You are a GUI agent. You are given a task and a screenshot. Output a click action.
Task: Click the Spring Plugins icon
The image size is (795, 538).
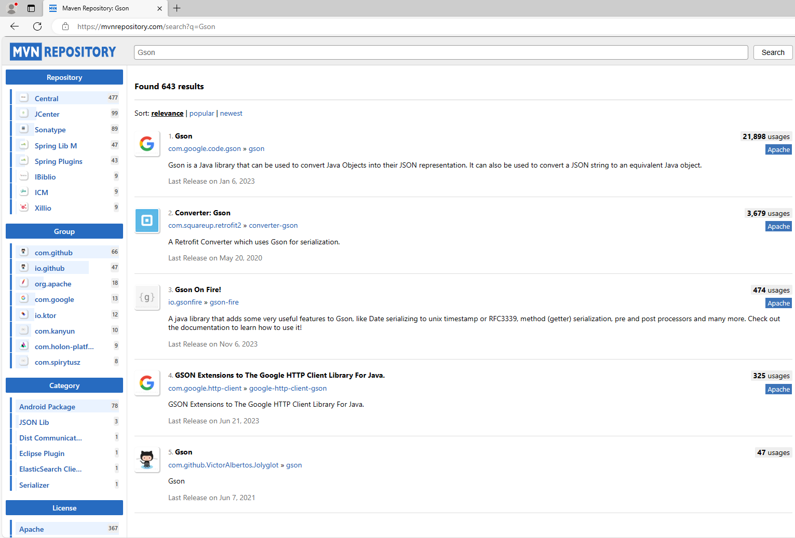pos(24,161)
